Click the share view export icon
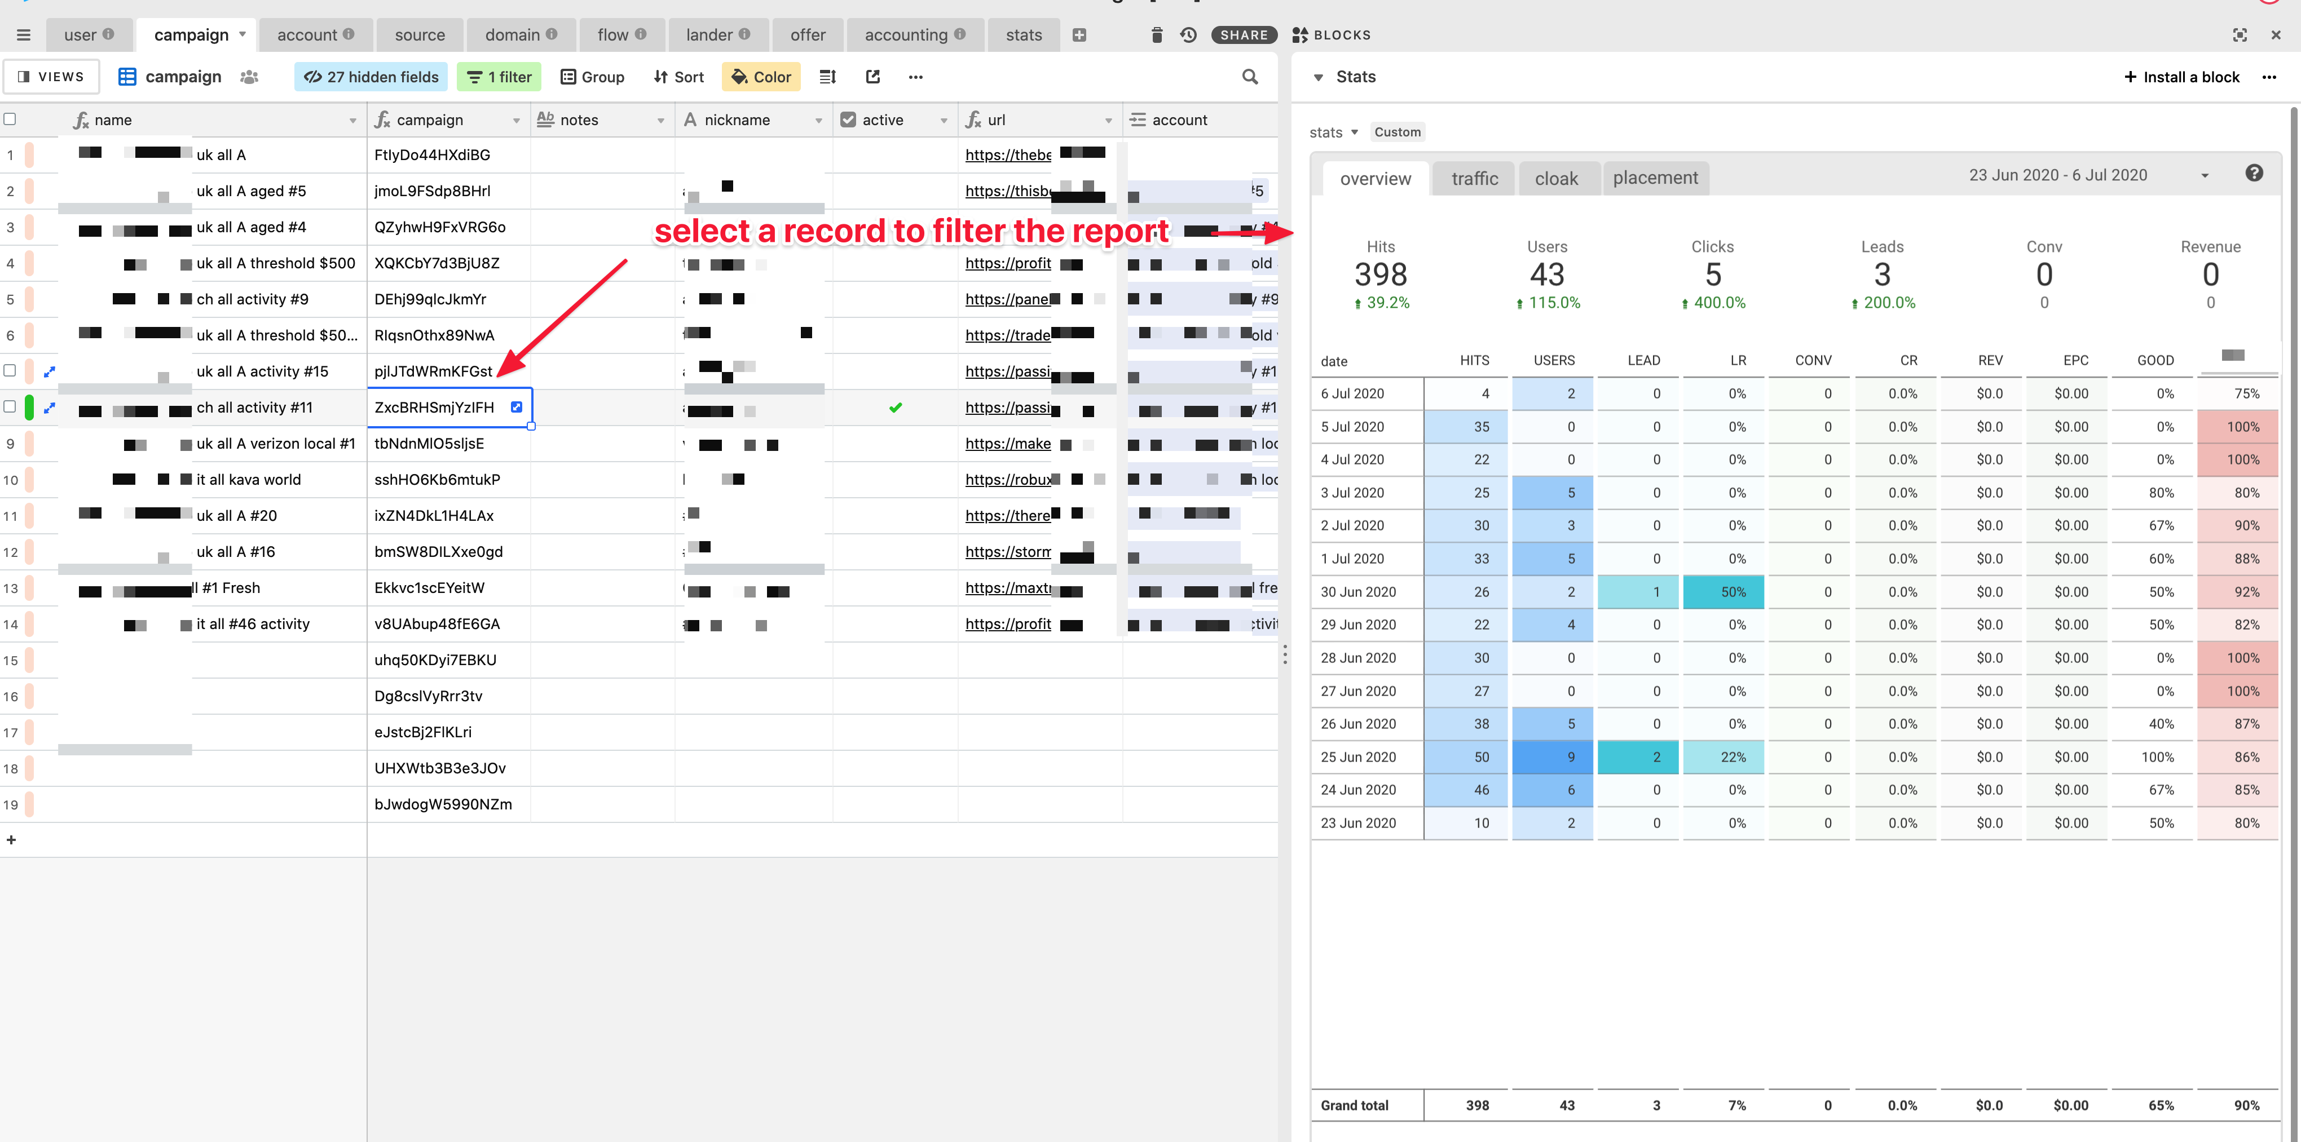 pyautogui.click(x=872, y=77)
